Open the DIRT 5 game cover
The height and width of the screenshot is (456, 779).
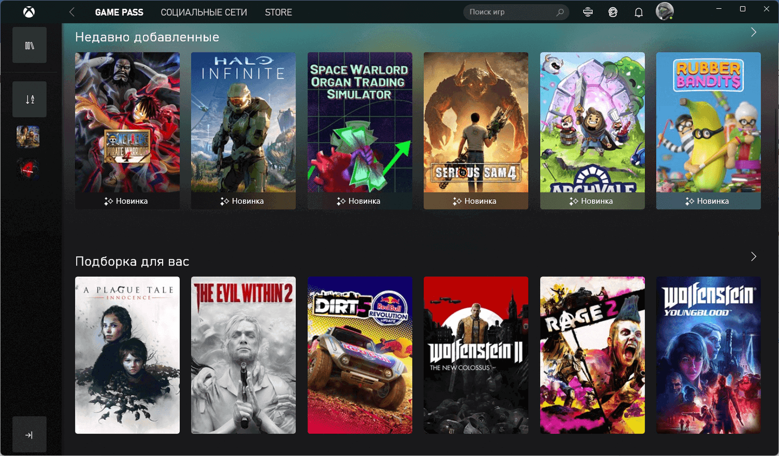point(360,355)
